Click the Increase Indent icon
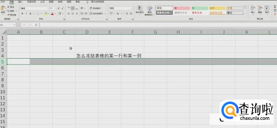Viewport: 277px width, 128px height. [86, 13]
